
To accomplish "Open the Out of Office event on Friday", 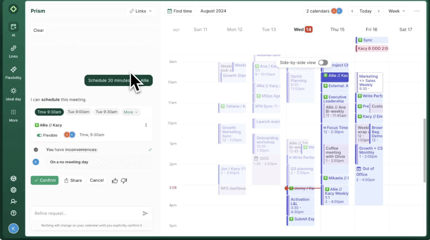I will point(369,185).
